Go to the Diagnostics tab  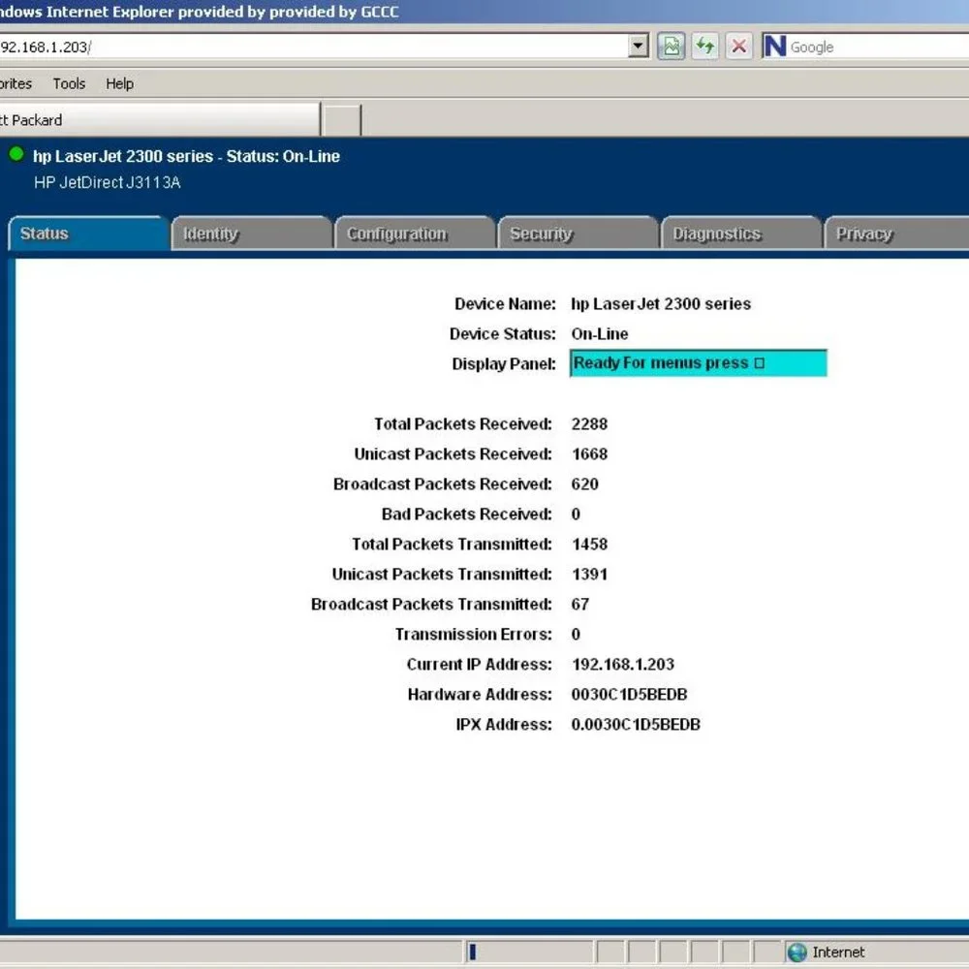741,234
